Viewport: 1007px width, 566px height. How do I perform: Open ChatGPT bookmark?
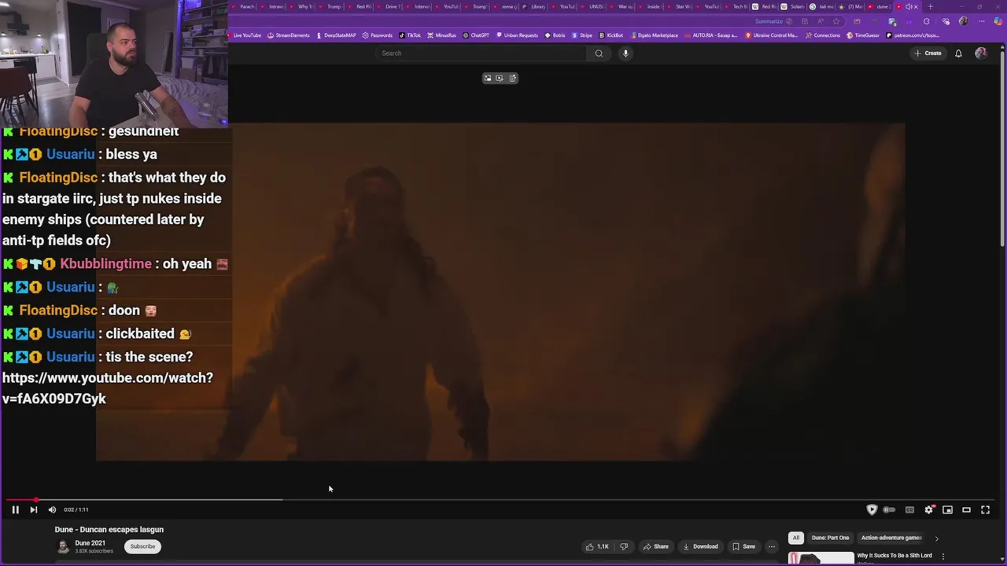coord(476,35)
